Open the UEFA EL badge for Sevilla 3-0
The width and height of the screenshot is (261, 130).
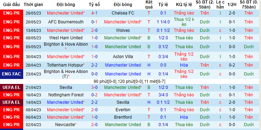pos(11,87)
